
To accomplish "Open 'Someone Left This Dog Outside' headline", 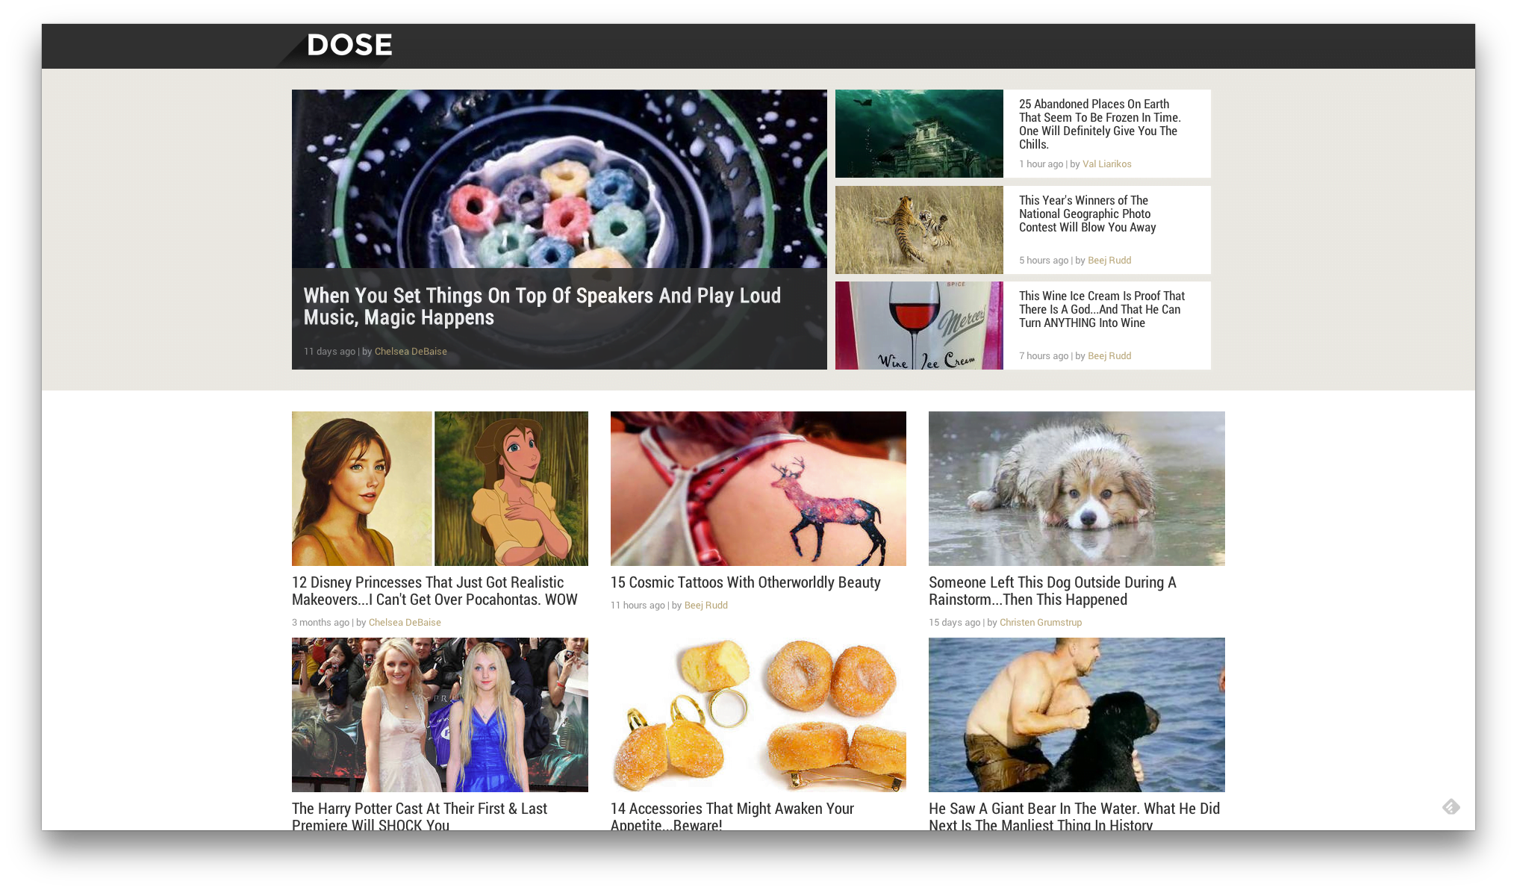I will [1053, 591].
